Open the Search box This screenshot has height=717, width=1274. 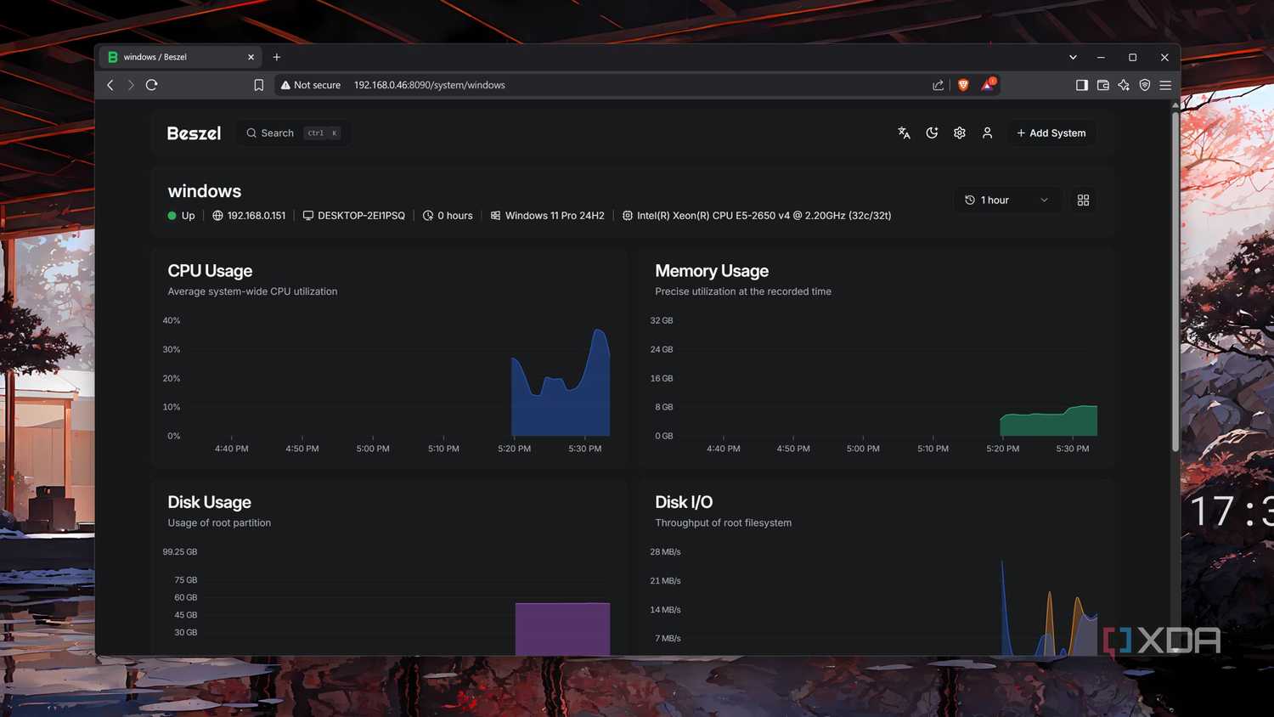pos(293,133)
